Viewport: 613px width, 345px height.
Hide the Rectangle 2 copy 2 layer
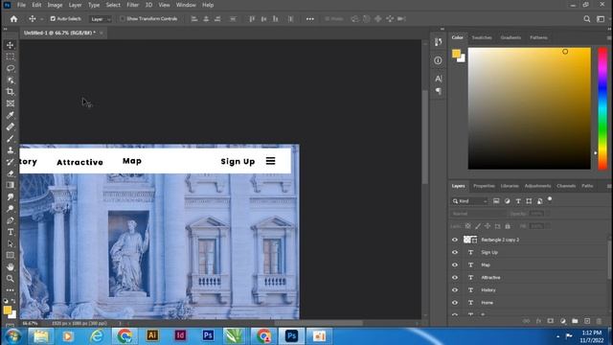click(x=455, y=240)
